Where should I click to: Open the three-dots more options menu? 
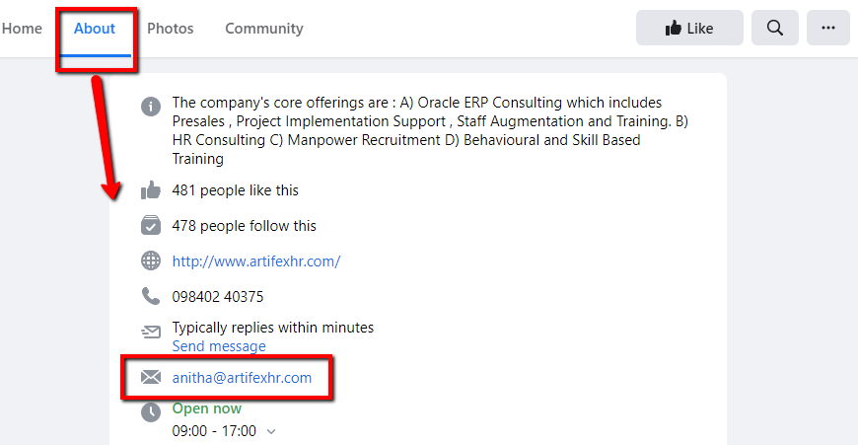click(x=827, y=29)
